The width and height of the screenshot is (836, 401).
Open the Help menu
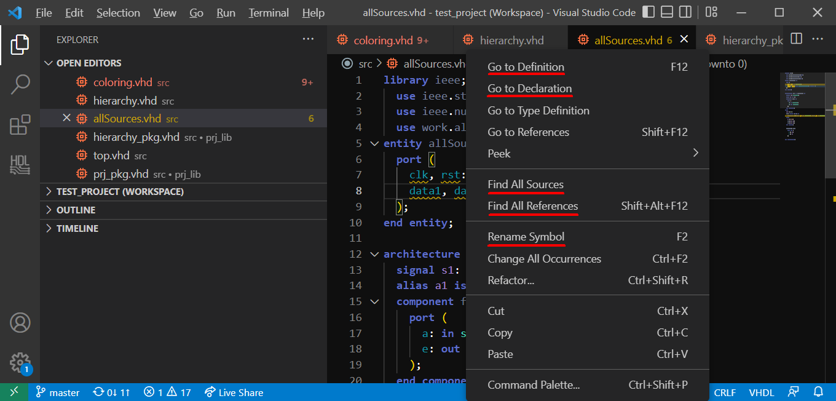pyautogui.click(x=313, y=12)
